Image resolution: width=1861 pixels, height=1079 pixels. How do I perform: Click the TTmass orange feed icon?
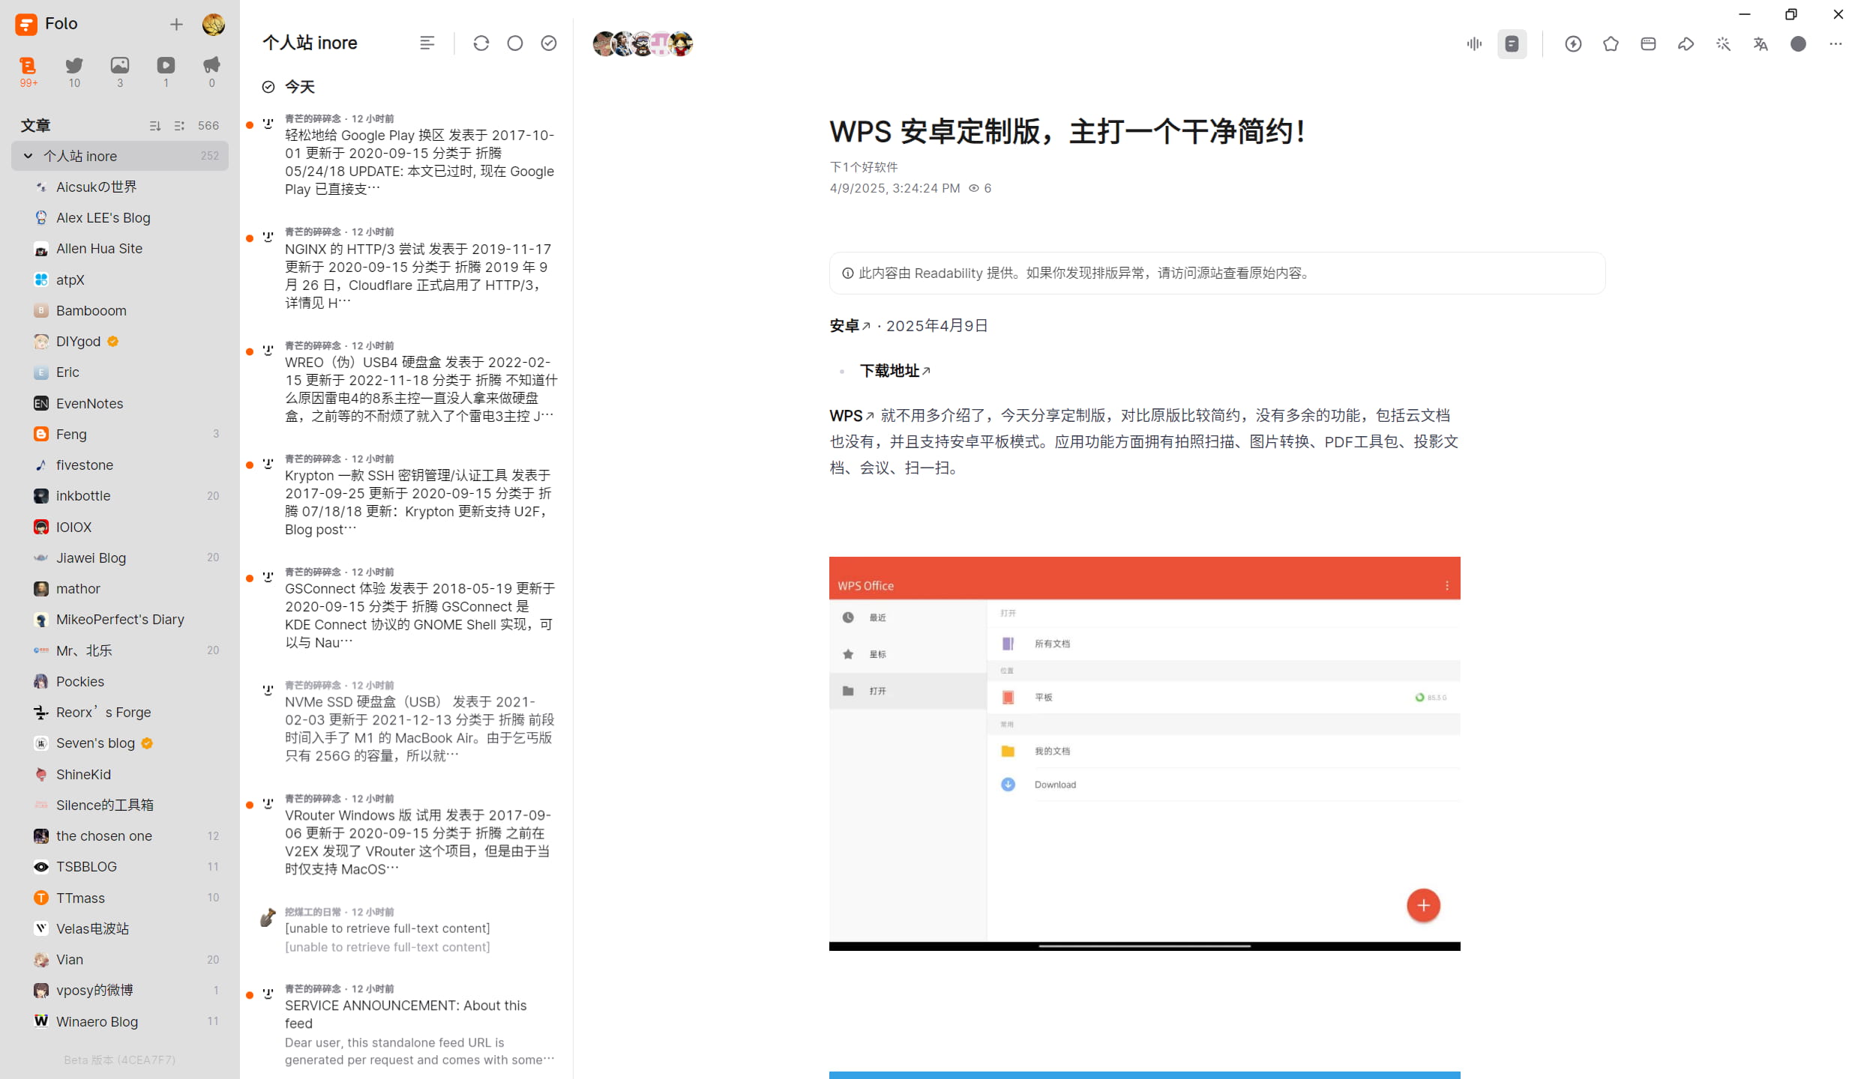click(x=41, y=898)
